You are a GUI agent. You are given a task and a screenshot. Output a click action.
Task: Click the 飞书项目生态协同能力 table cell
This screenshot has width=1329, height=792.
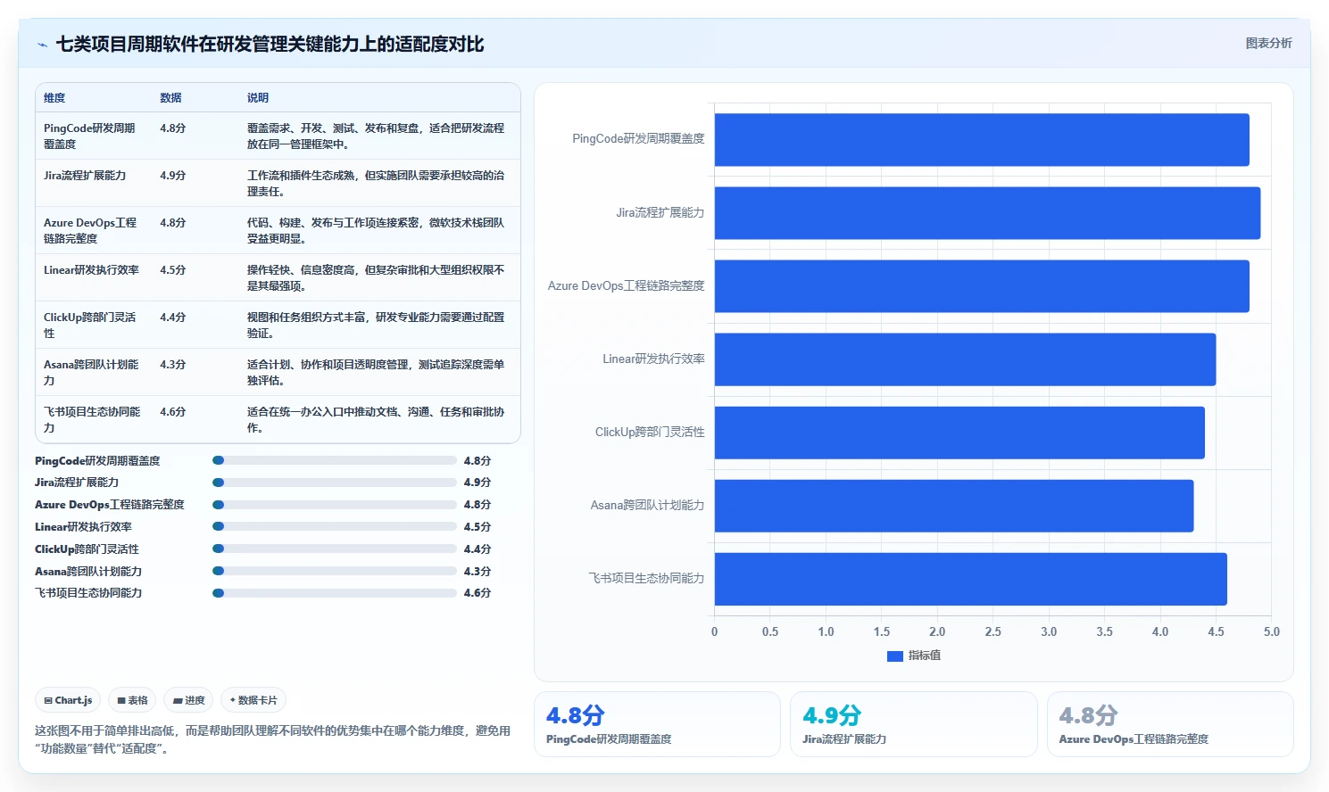click(92, 419)
